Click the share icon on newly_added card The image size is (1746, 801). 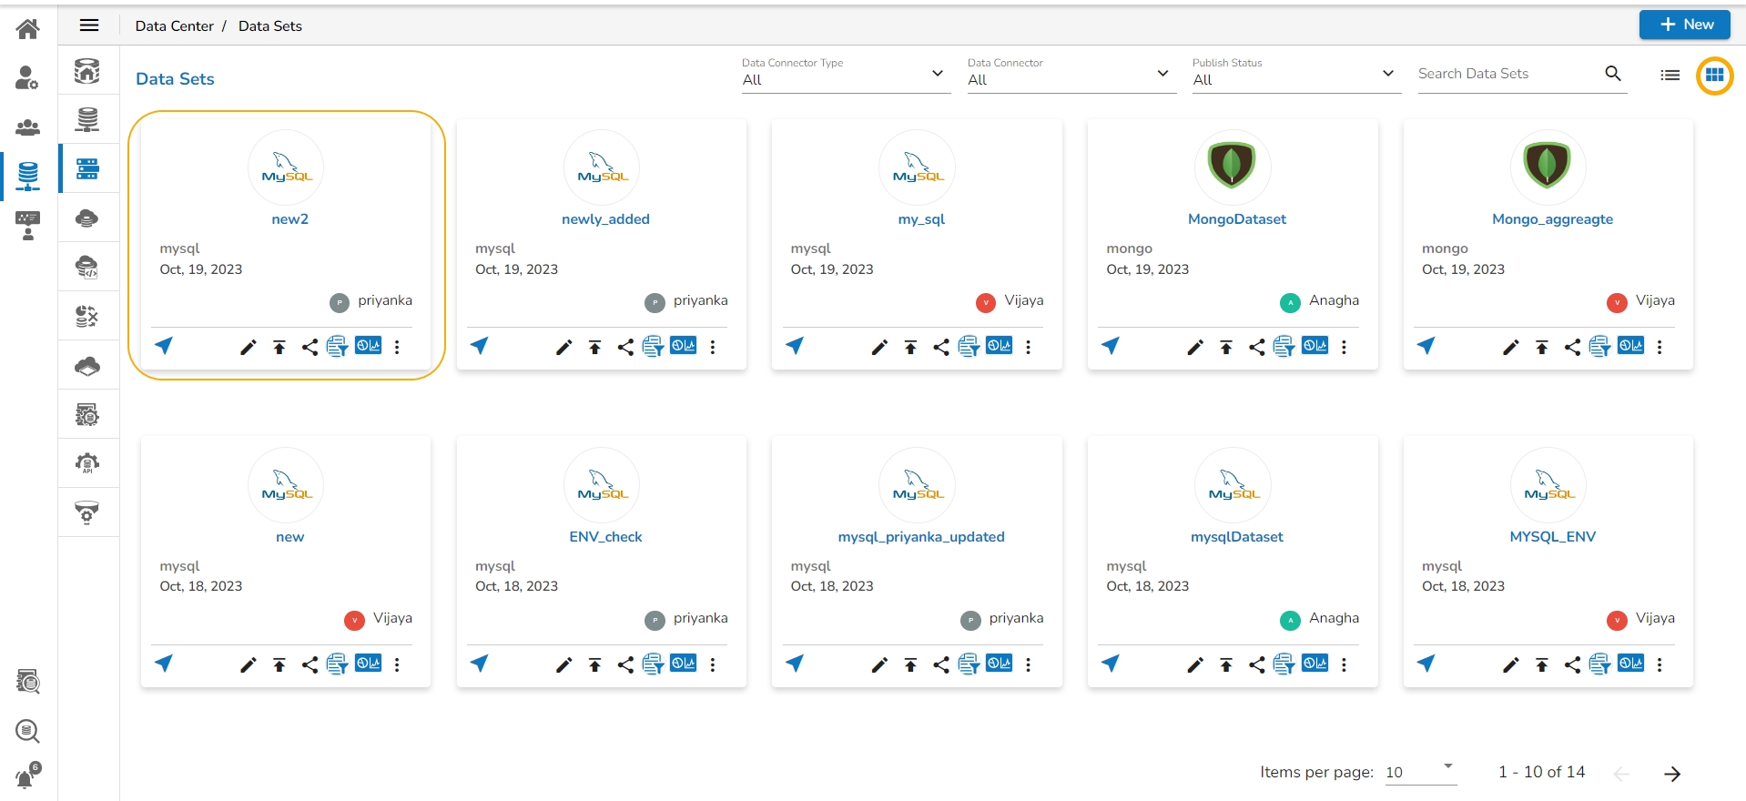(x=625, y=347)
